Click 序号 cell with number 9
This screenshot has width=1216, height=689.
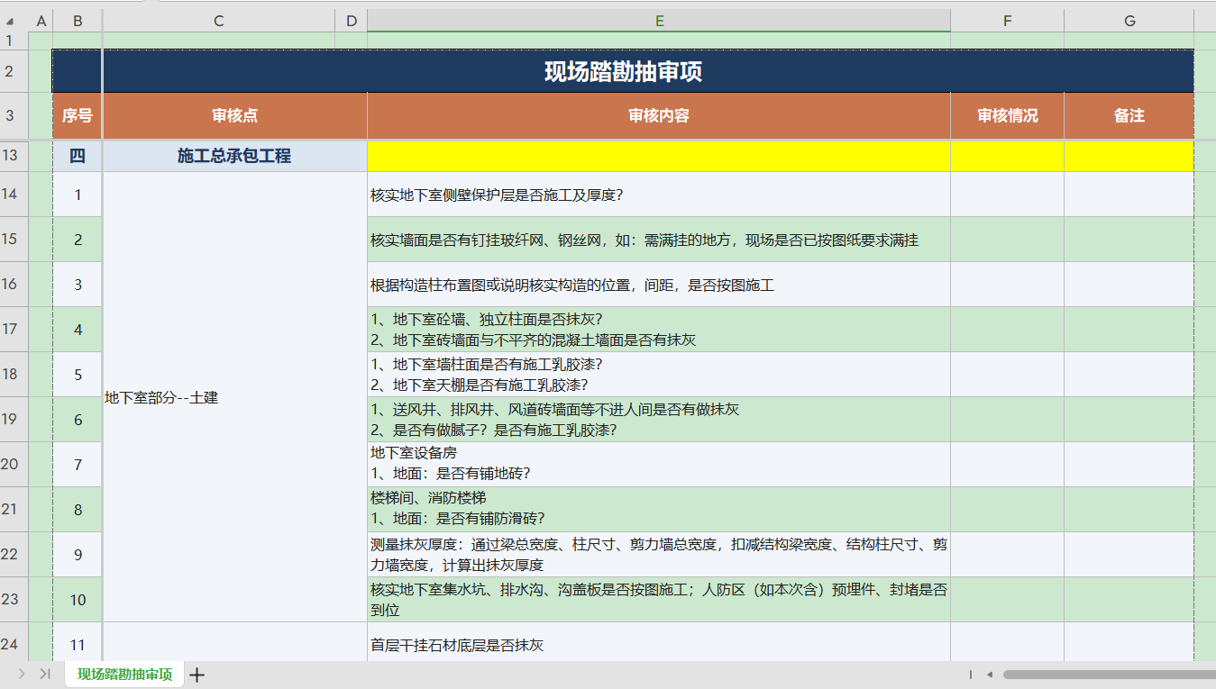[x=78, y=554]
